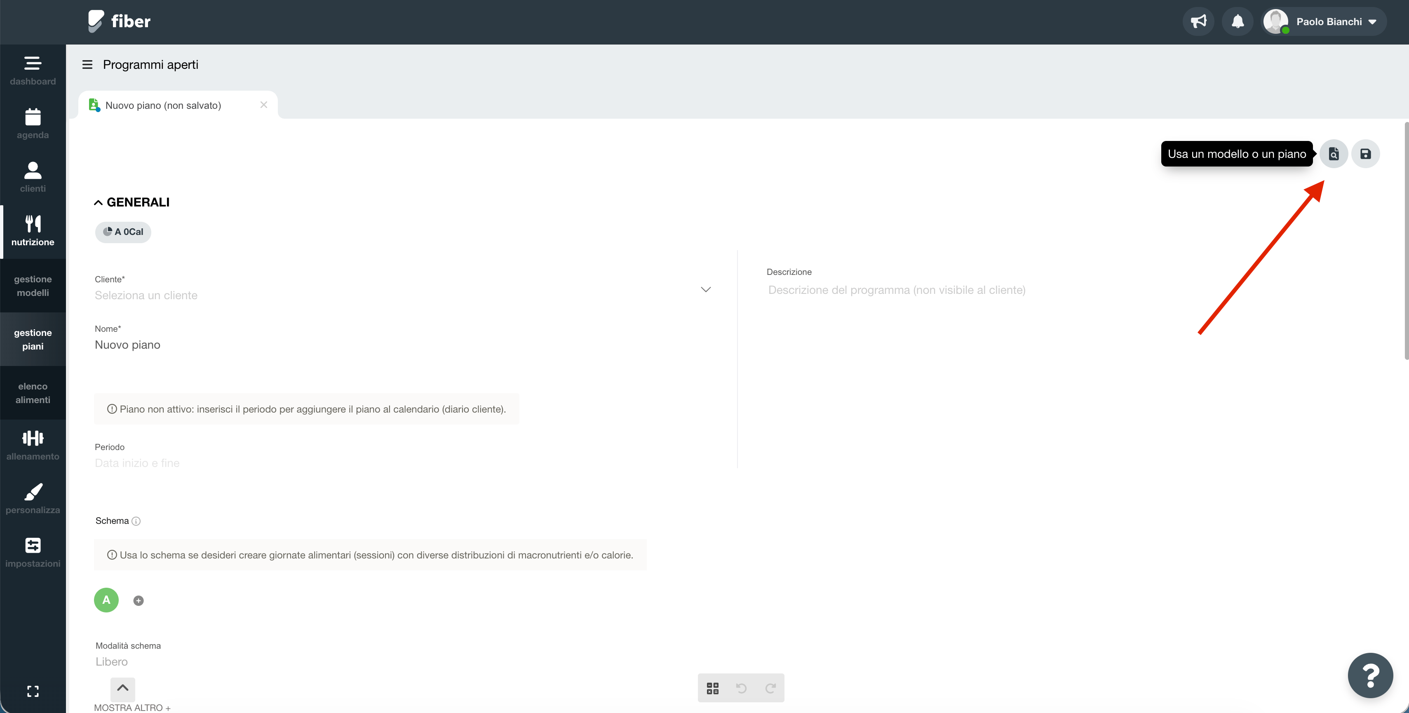Viewport: 1409px width, 713px height.
Task: Click the Periodo date range field
Action: [x=403, y=463]
